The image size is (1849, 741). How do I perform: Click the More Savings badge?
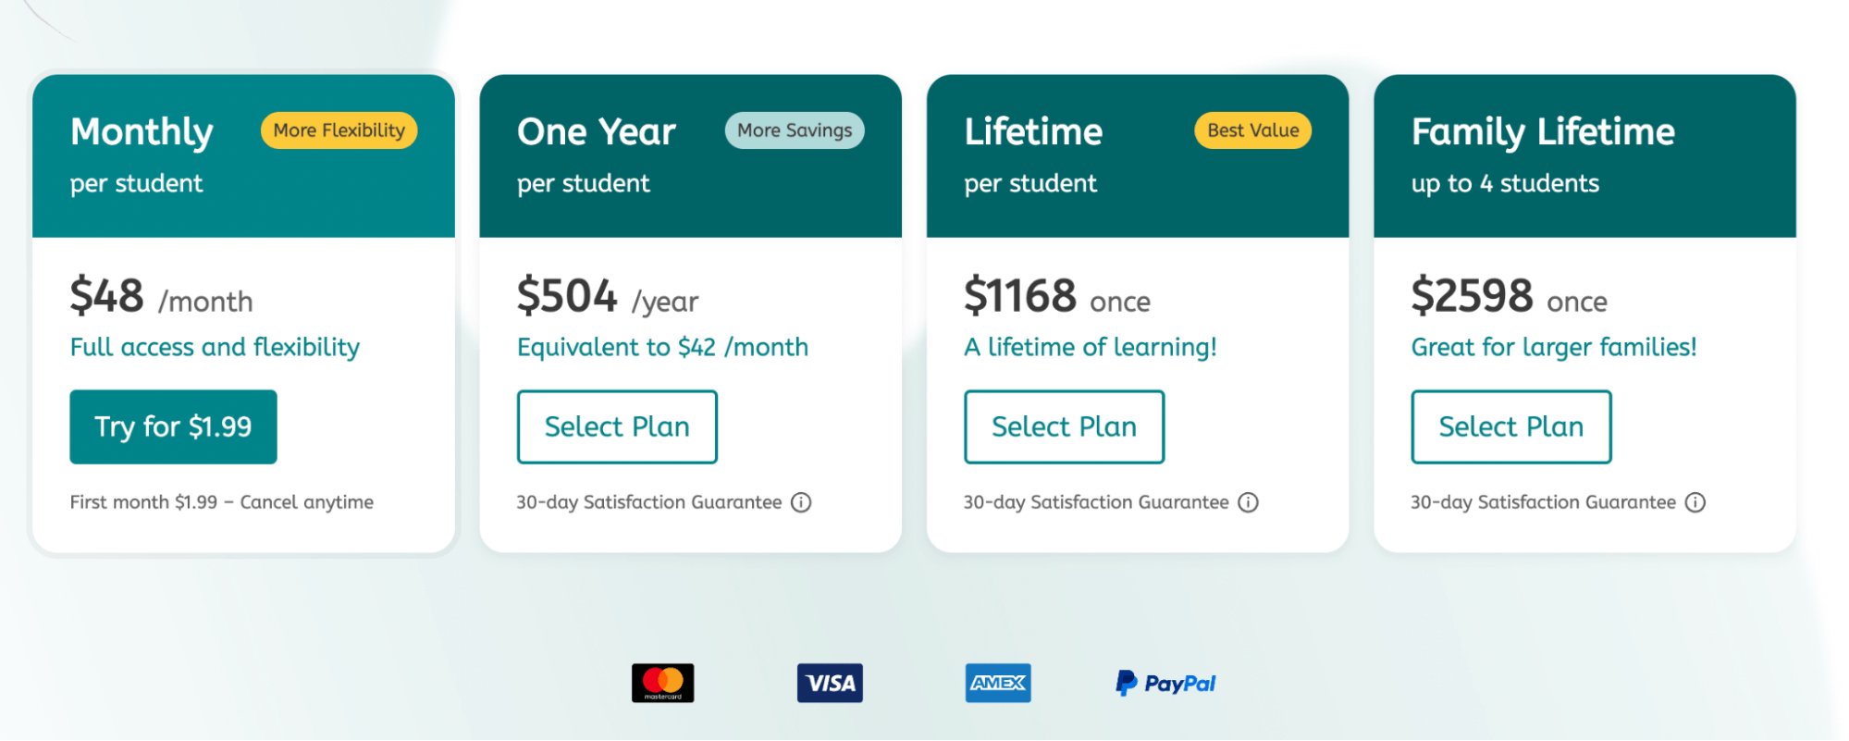pyautogui.click(x=794, y=130)
